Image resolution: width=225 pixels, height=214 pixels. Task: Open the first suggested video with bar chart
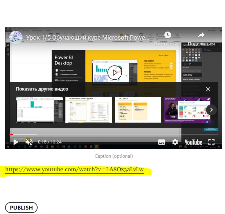pos(39,110)
